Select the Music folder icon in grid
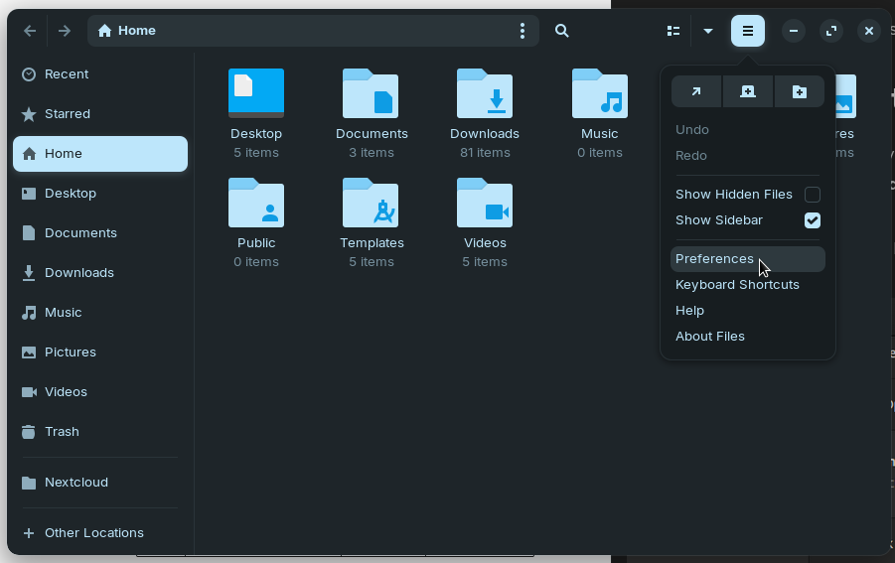The width and height of the screenshot is (895, 563). coord(600,93)
